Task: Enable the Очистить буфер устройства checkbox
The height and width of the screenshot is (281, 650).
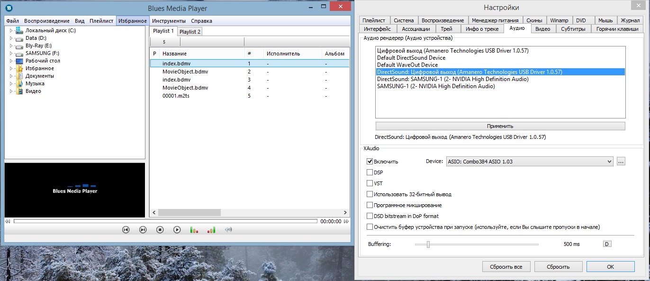Action: point(370,227)
